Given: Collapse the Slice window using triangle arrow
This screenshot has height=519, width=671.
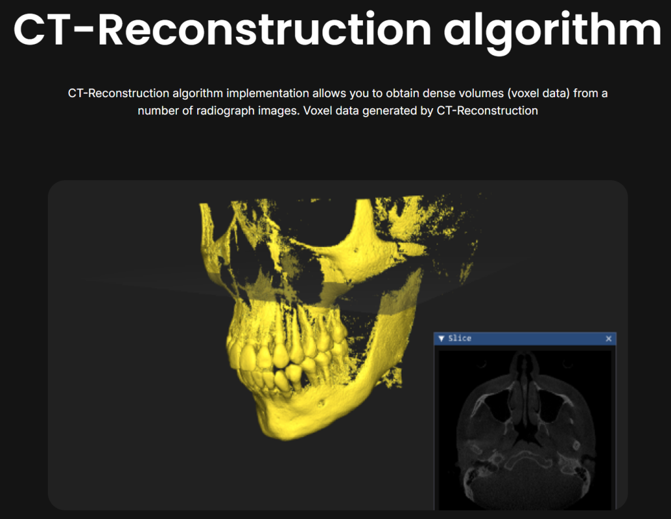Looking at the screenshot, I should pos(442,339).
